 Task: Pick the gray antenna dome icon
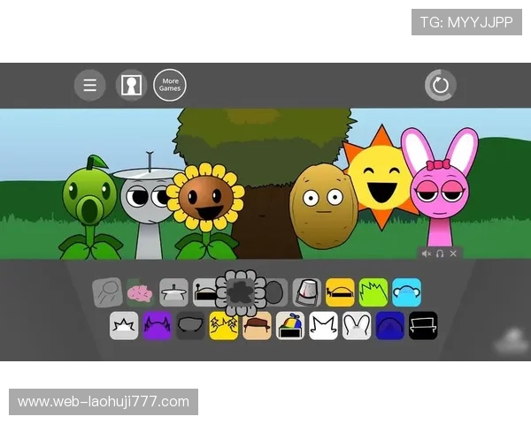(x=204, y=292)
